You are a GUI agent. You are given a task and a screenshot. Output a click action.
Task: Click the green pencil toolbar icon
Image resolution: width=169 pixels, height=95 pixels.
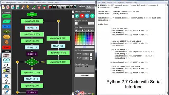34,7
